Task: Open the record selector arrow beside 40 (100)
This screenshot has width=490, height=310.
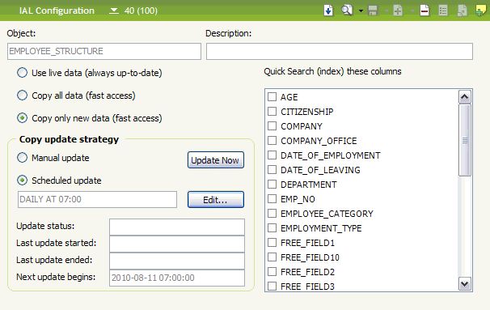Action: tap(114, 11)
